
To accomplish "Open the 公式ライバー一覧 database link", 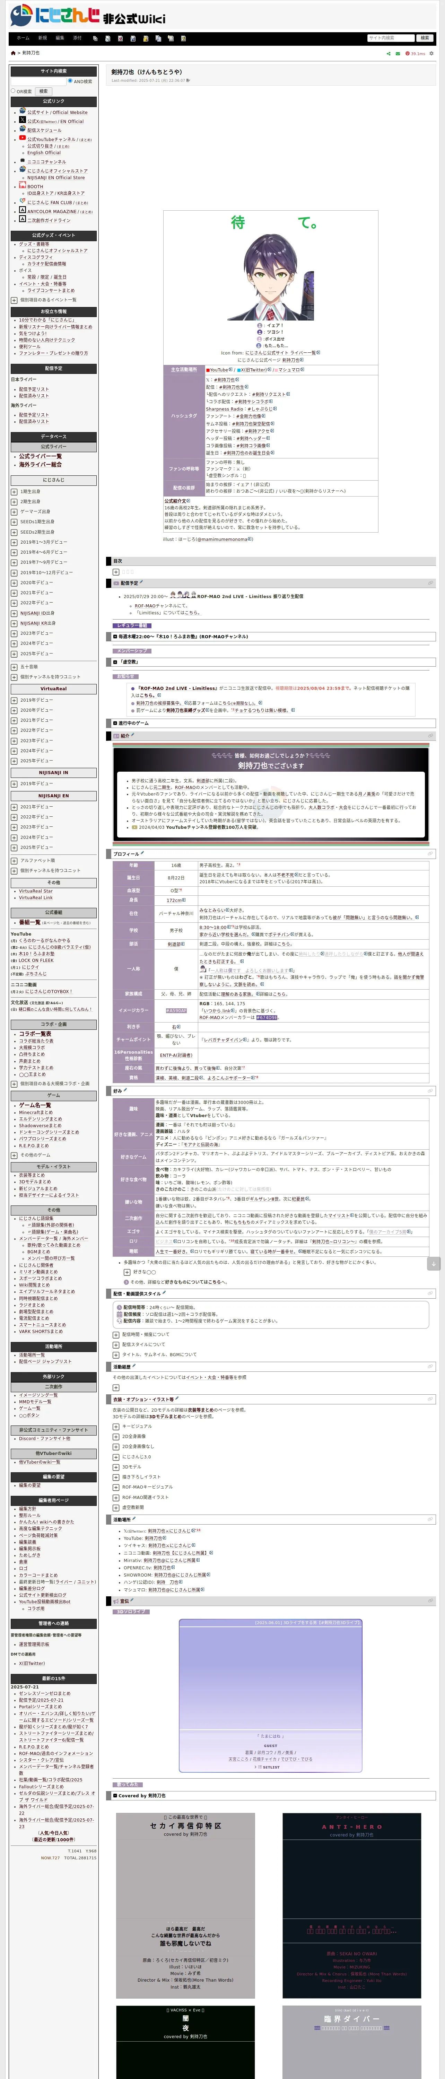I will click(x=41, y=456).
